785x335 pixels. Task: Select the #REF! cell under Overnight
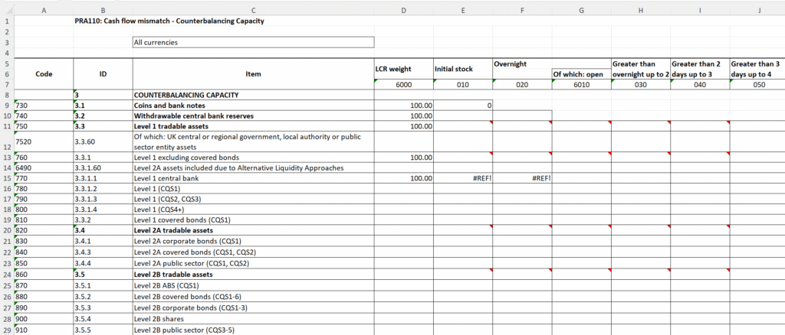point(522,178)
